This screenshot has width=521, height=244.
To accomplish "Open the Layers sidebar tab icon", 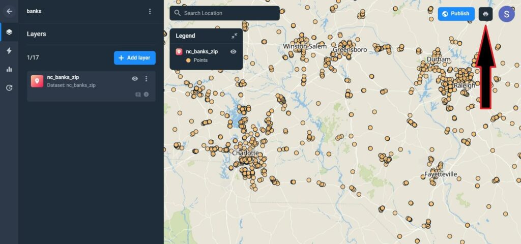I will (x=9, y=32).
